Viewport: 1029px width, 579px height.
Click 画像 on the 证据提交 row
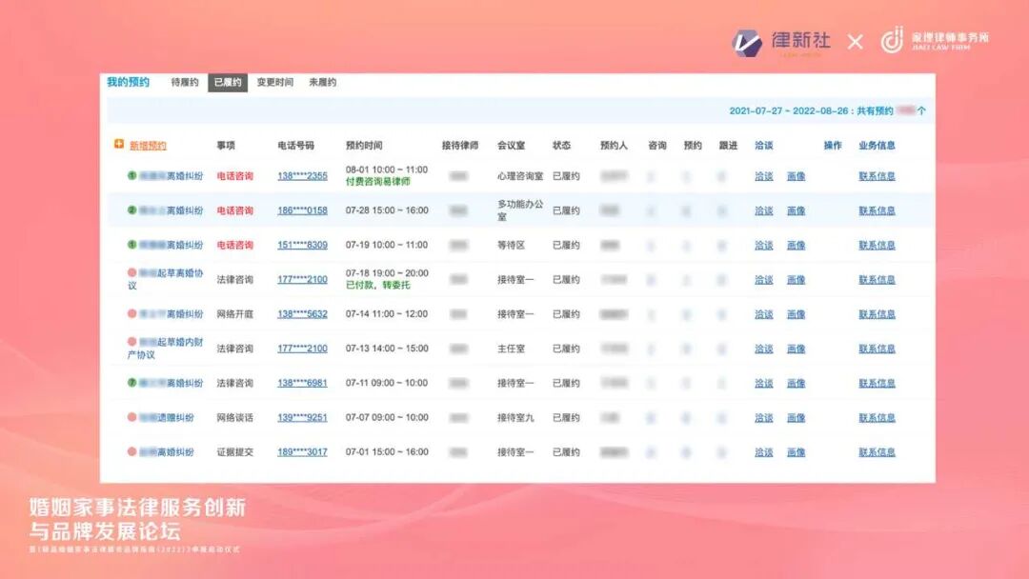pos(797,452)
